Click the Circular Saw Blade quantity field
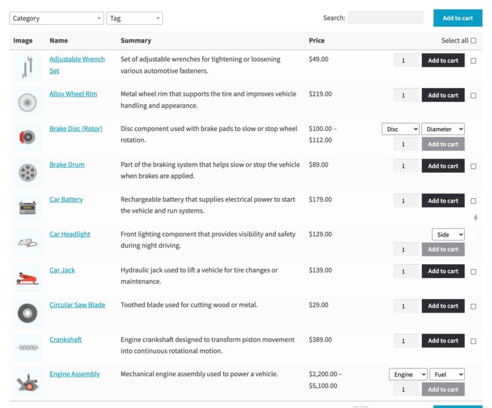 [406, 306]
